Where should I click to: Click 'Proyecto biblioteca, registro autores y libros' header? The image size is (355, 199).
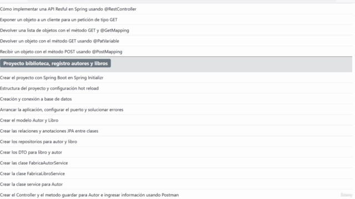(55, 64)
